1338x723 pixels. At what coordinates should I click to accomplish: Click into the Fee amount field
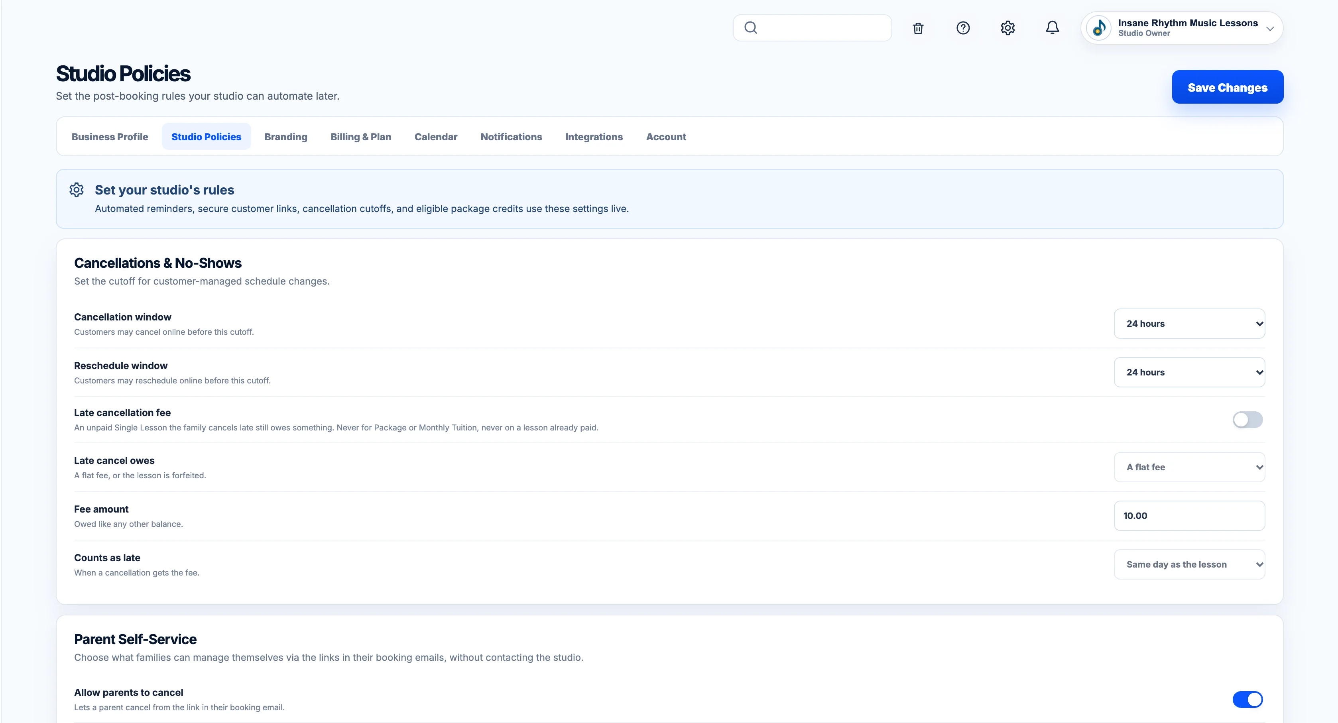[1189, 516]
